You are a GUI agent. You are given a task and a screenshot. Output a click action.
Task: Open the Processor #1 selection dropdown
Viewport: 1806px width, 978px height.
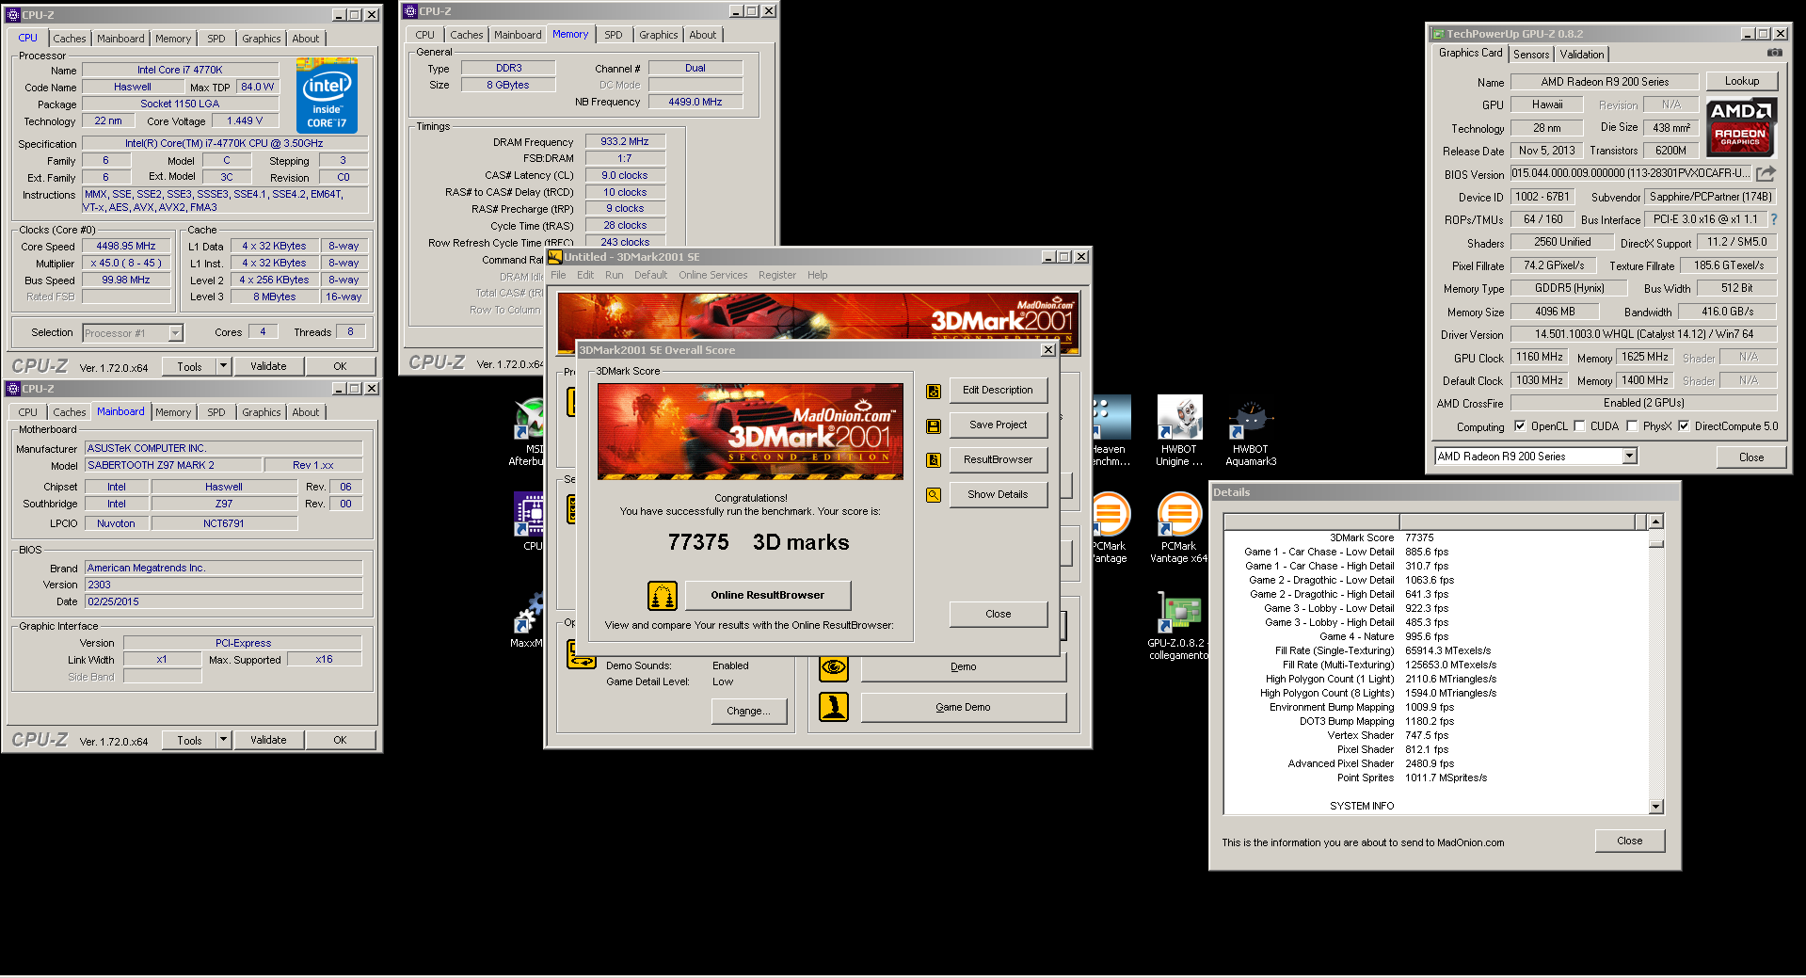click(175, 333)
